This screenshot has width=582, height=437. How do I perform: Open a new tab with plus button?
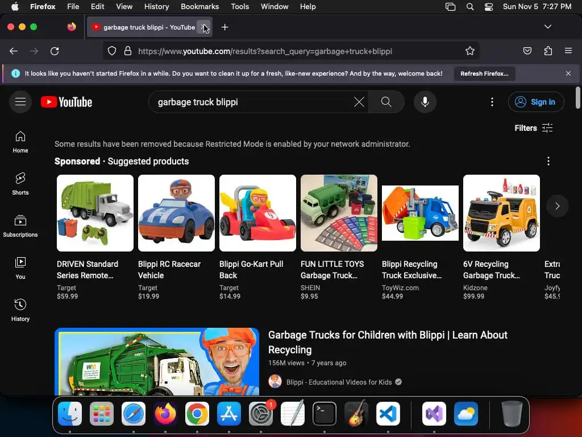point(225,27)
